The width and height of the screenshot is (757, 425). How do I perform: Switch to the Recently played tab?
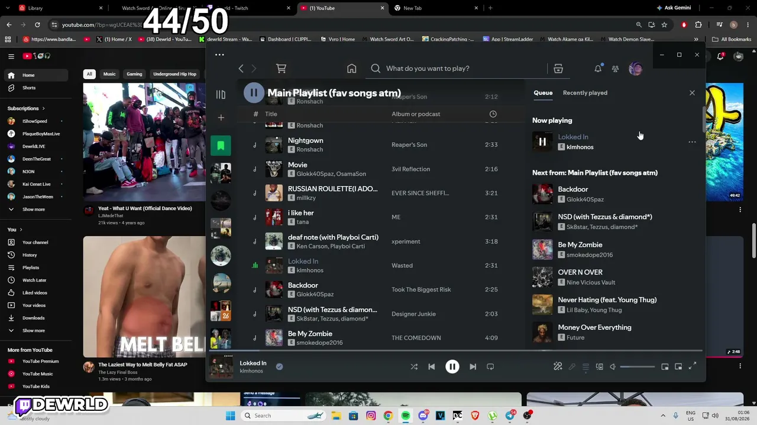click(585, 93)
